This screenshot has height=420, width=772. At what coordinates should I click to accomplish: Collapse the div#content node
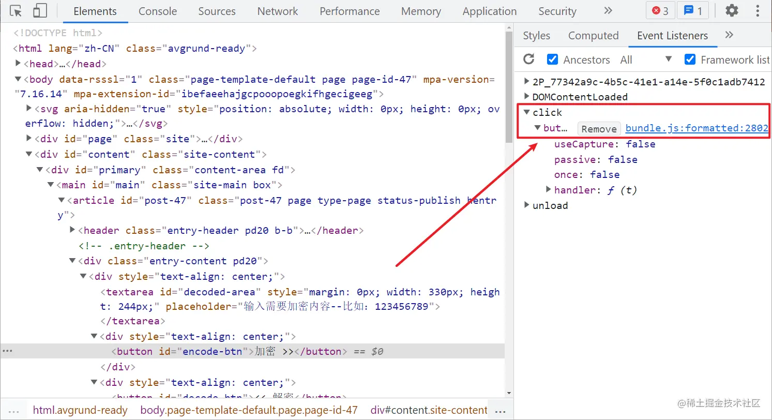pyautogui.click(x=29, y=155)
